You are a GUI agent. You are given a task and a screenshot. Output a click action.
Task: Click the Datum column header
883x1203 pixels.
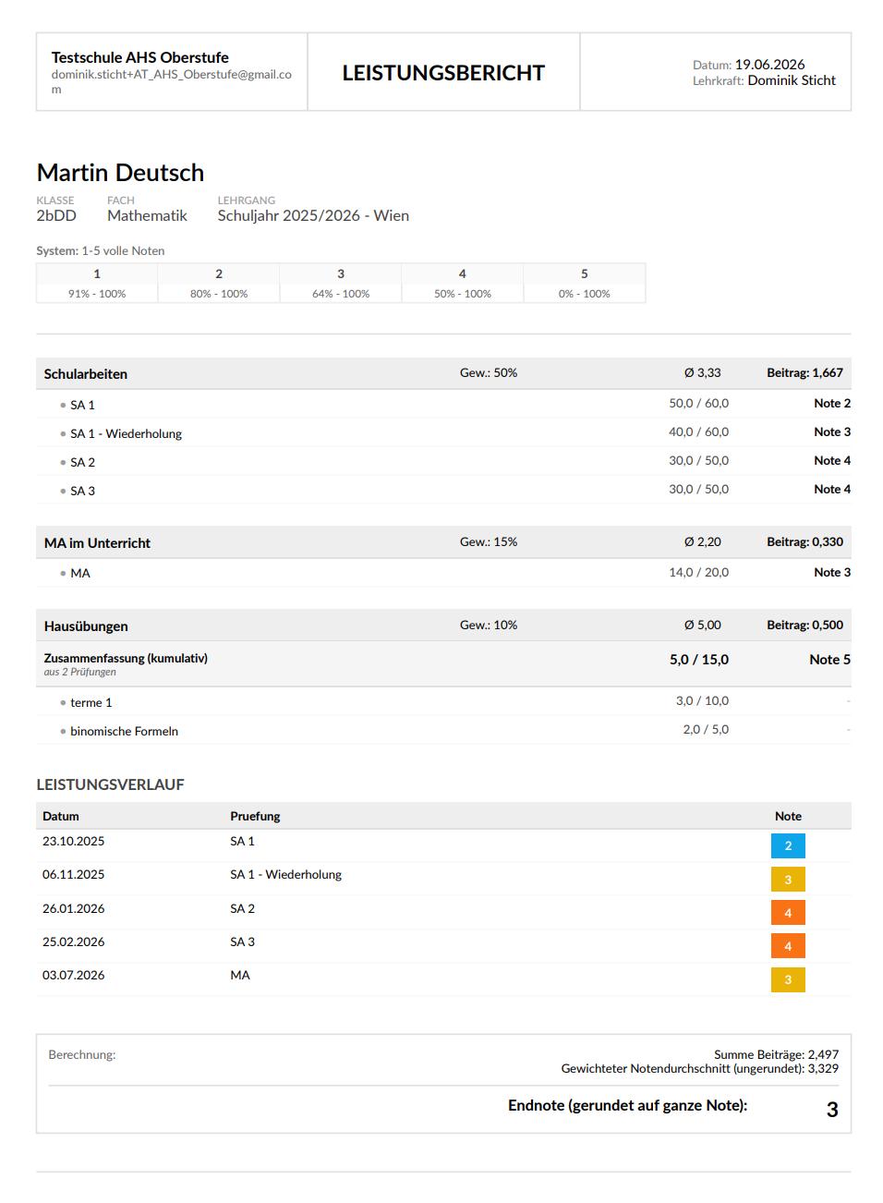(61, 816)
